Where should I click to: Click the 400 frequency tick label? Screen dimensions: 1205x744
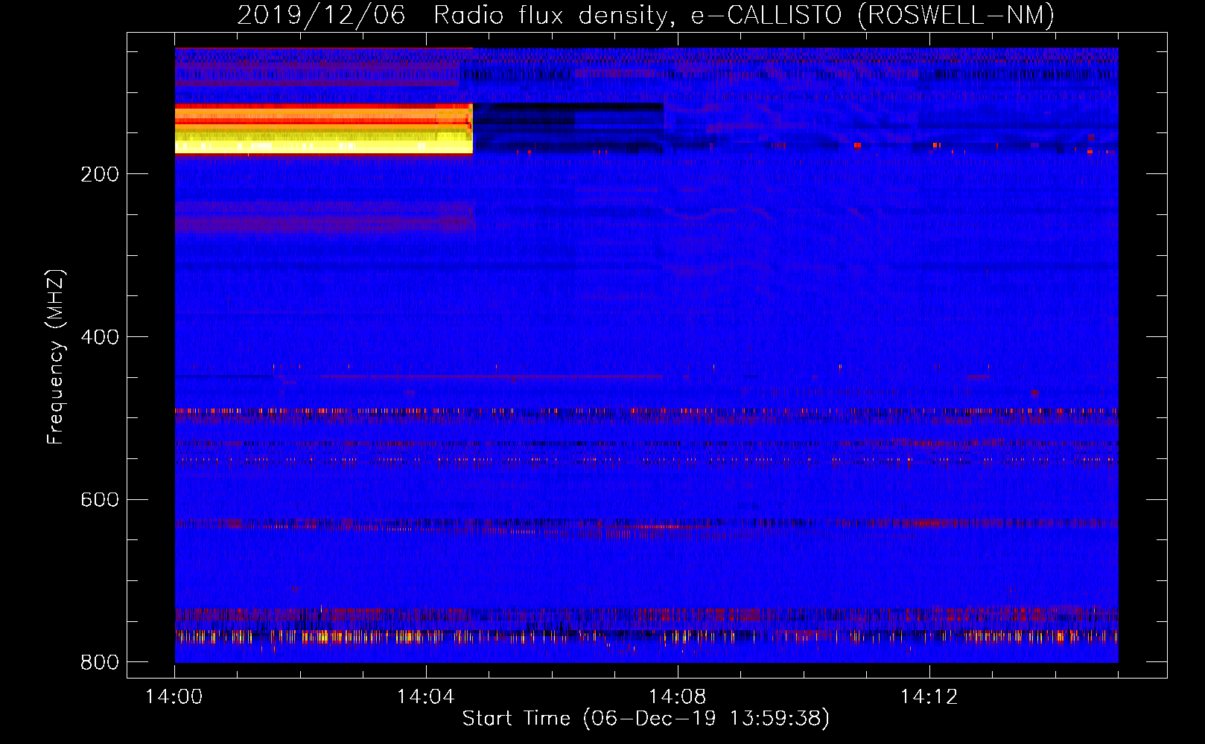tap(100, 337)
